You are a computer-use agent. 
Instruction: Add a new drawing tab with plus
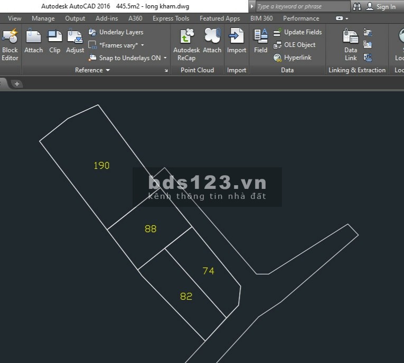tap(17, 84)
